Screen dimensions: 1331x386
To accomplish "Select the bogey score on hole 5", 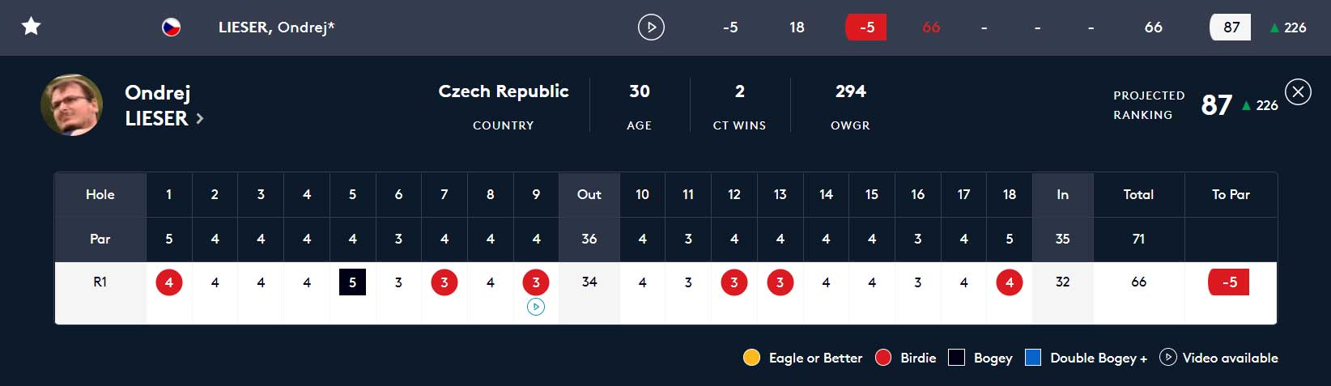I will pyautogui.click(x=352, y=282).
